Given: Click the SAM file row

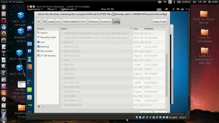Looking at the screenshot, I should point(113,60).
